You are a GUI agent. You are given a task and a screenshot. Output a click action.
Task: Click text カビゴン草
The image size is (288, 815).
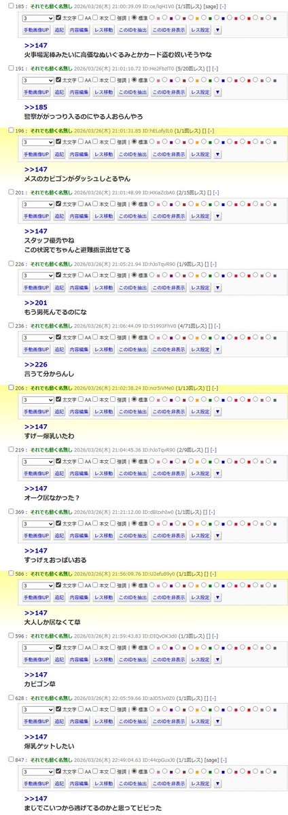tap(40, 684)
